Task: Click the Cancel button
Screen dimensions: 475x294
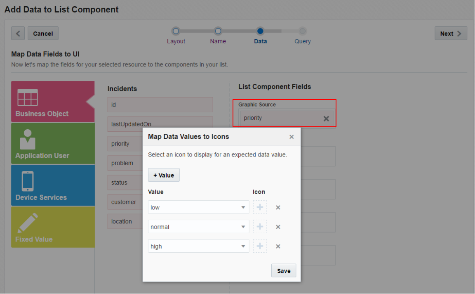Action: point(43,33)
